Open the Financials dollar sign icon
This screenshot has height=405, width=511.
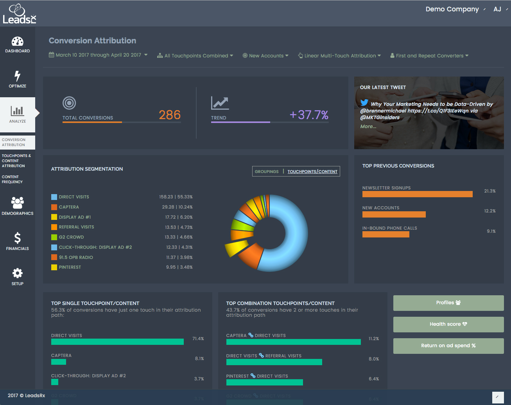click(x=17, y=238)
